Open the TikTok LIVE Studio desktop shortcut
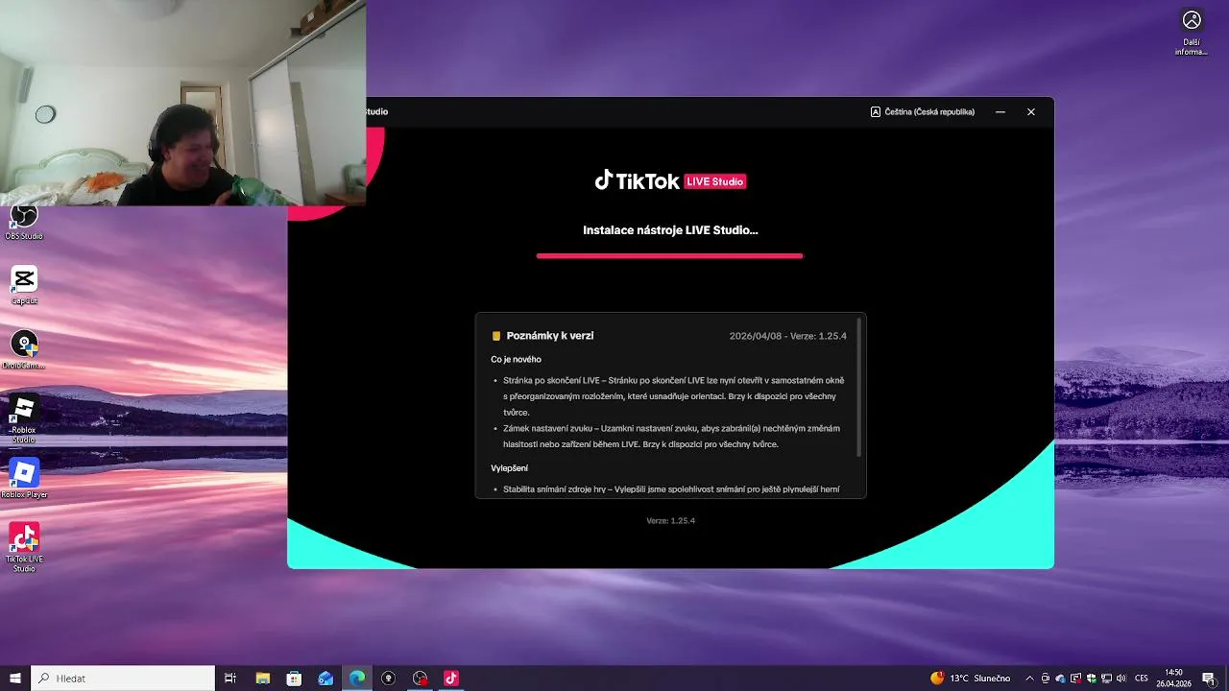 click(x=24, y=546)
